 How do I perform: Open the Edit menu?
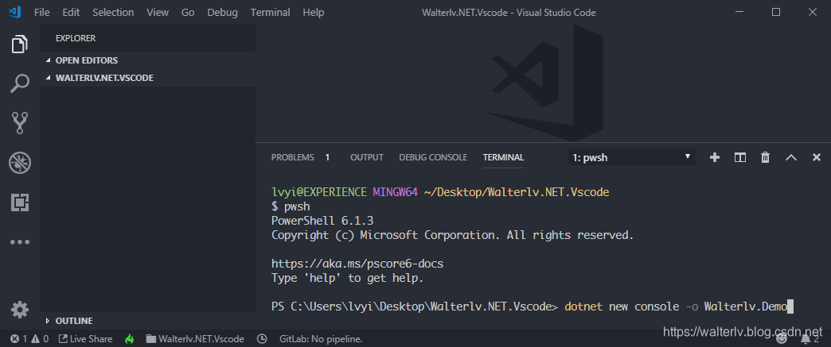pyautogui.click(x=71, y=12)
